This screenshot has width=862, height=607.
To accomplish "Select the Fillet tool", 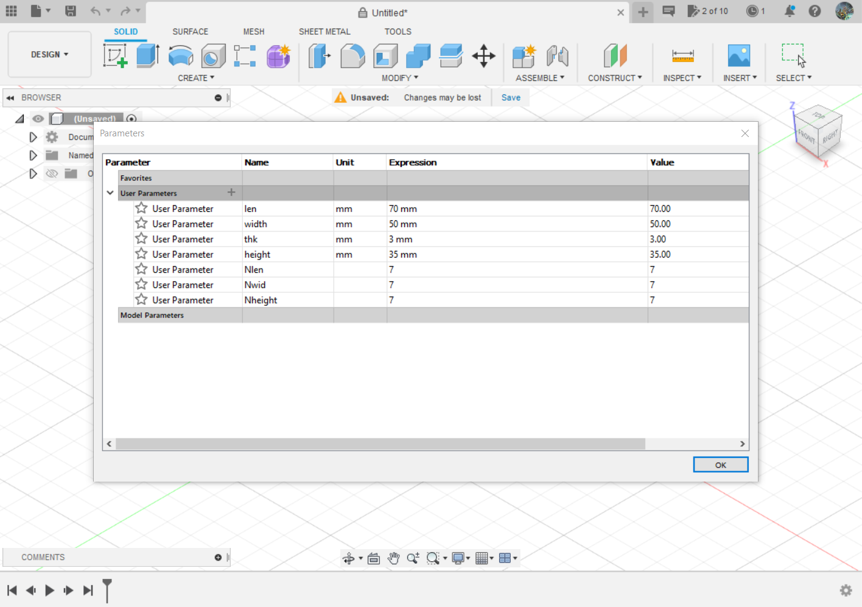I will (352, 56).
